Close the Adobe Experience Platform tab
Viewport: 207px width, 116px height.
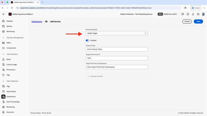click(38, 2)
